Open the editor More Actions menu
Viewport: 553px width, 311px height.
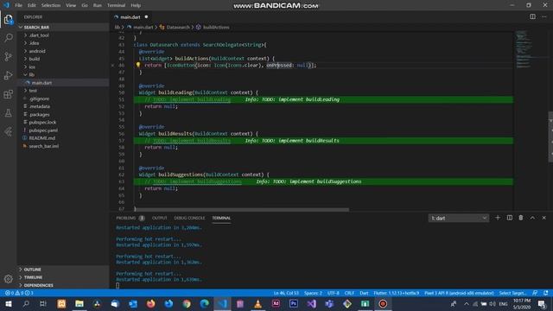[x=544, y=16]
